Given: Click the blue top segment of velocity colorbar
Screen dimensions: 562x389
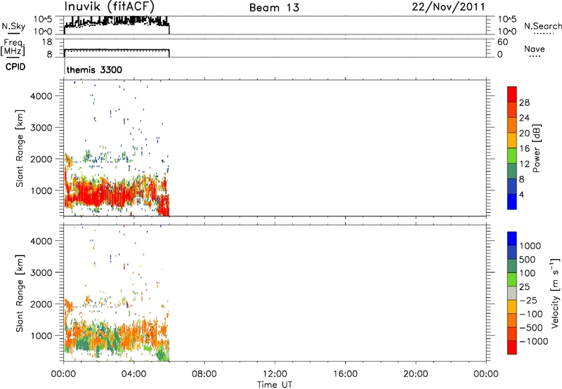Looking at the screenshot, I should tap(512, 239).
